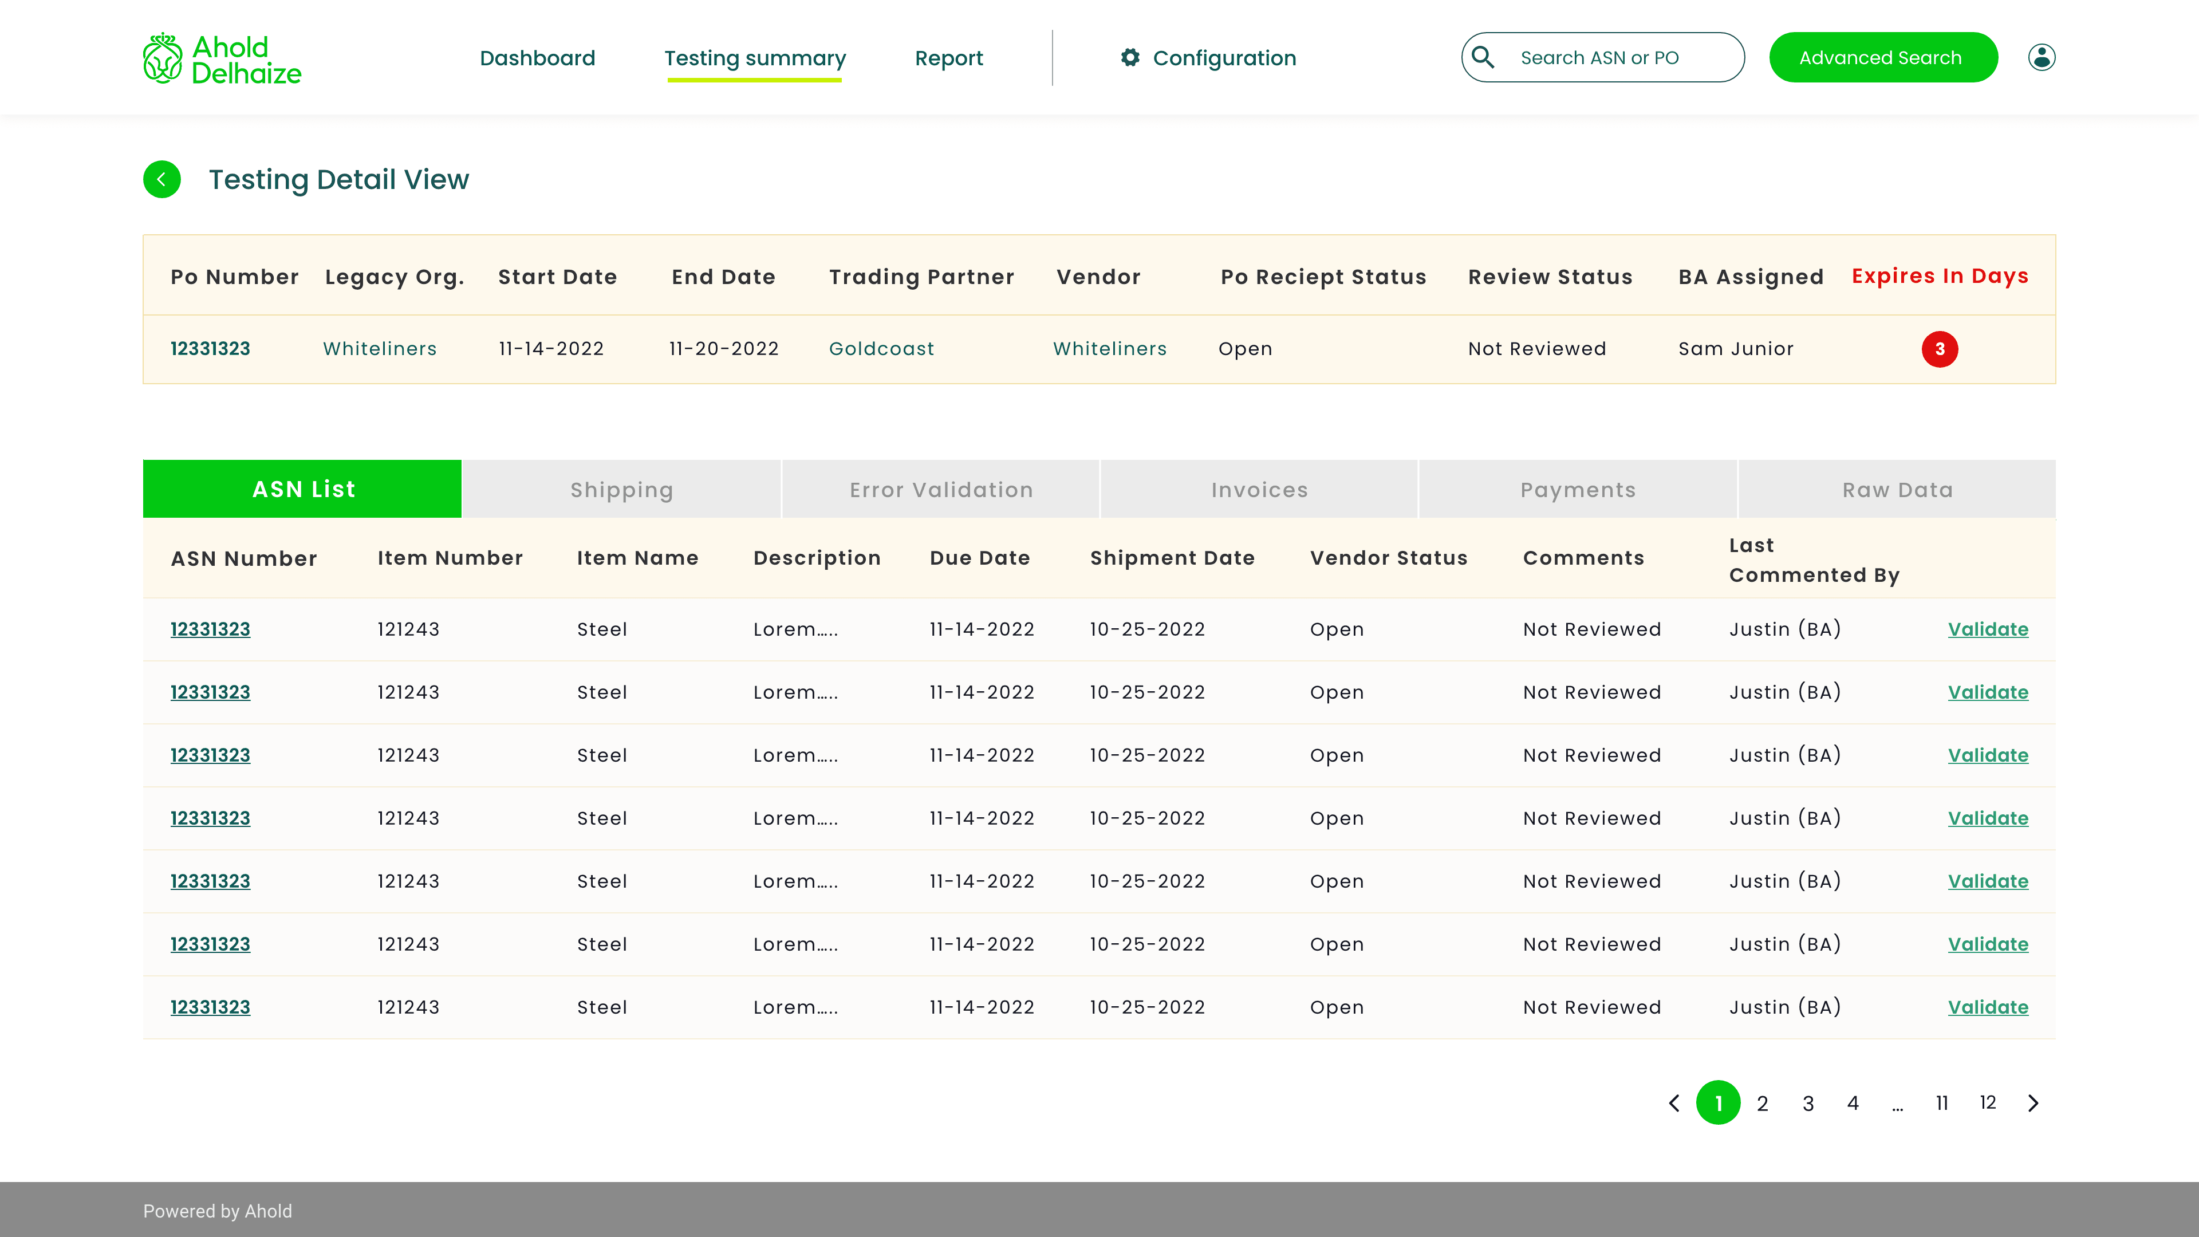Select page 2 in pagination
Screen dimensions: 2199x1237
point(1762,1103)
